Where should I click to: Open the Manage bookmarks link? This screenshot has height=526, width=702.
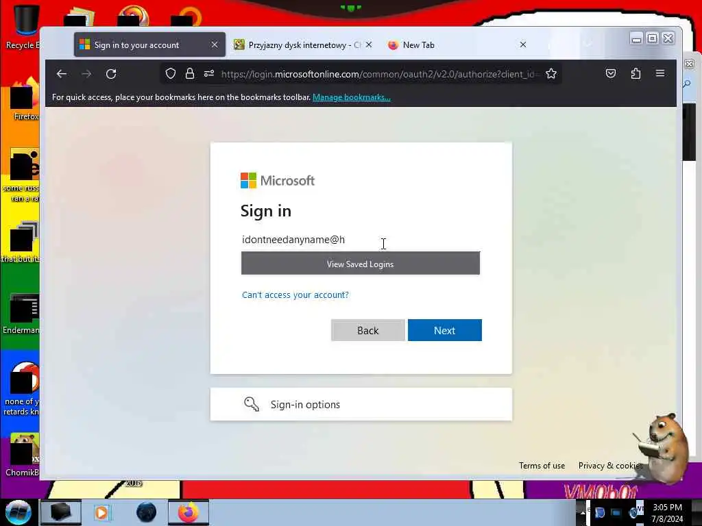(x=352, y=97)
